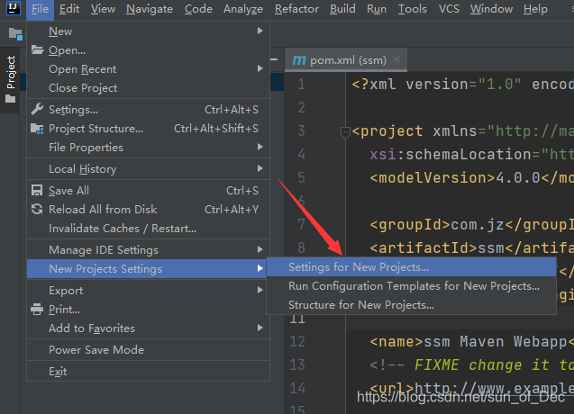The image size is (574, 414).
Task: Click the IntelliJ IDEA logo icon
Action: [14, 7]
